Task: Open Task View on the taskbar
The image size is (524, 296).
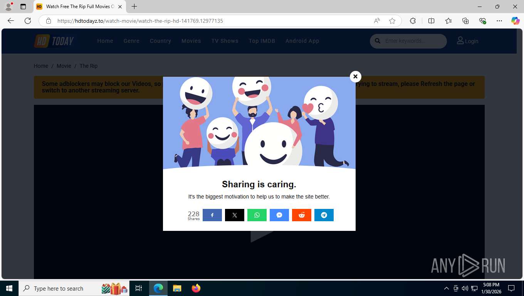Action: (139, 288)
